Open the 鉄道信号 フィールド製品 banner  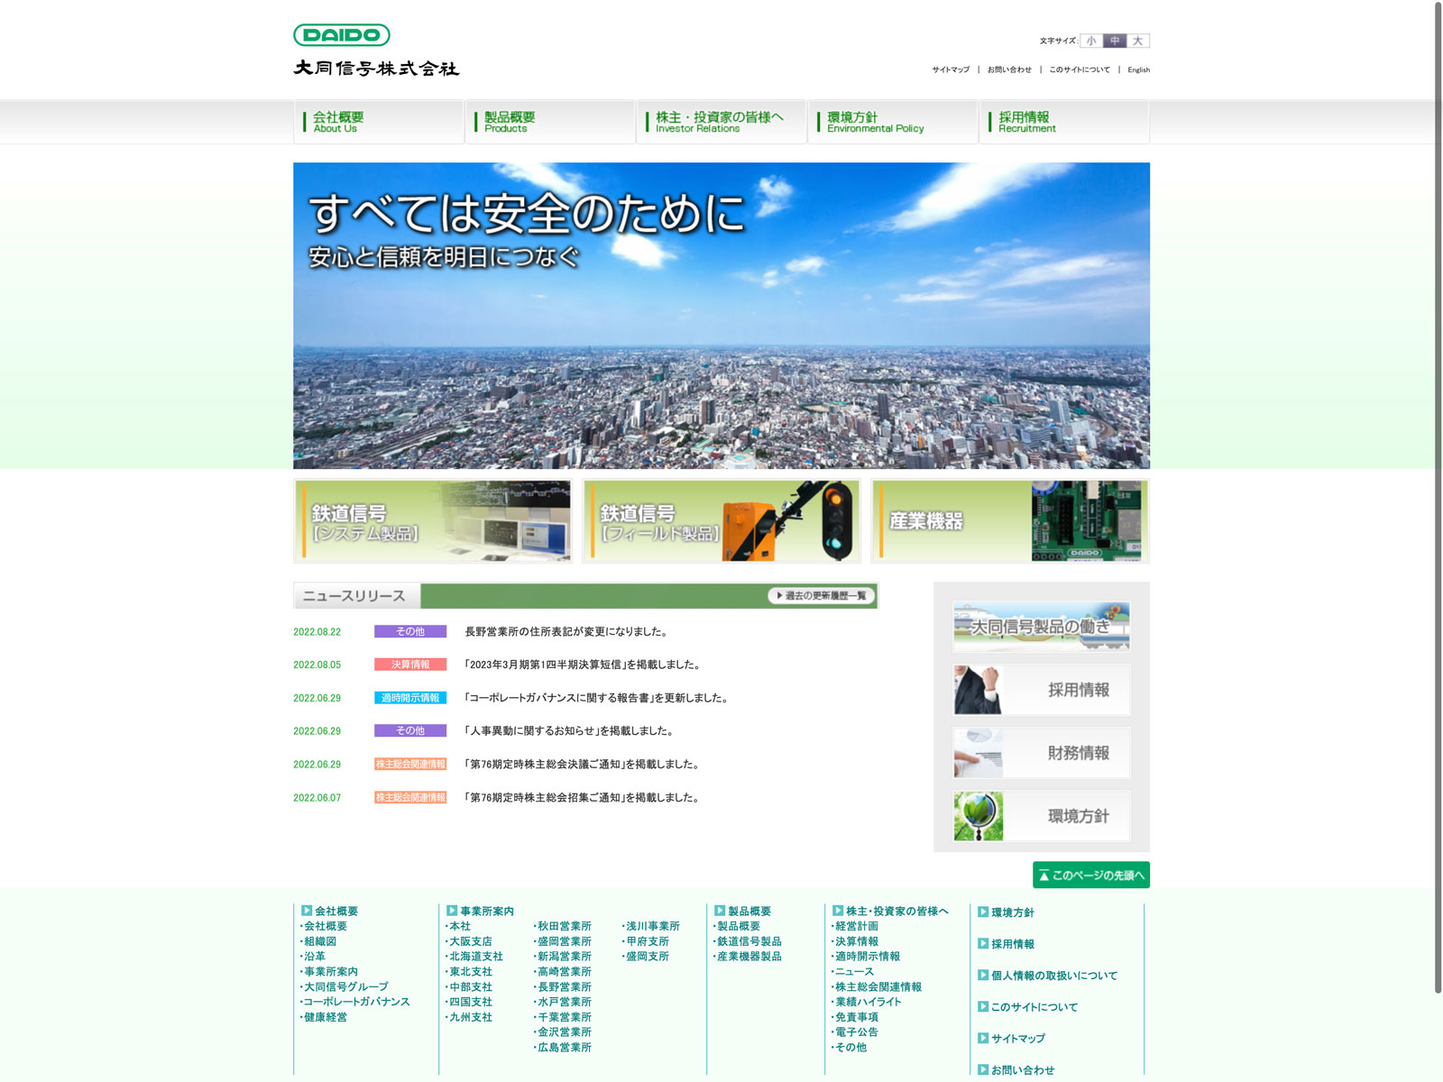(x=721, y=521)
